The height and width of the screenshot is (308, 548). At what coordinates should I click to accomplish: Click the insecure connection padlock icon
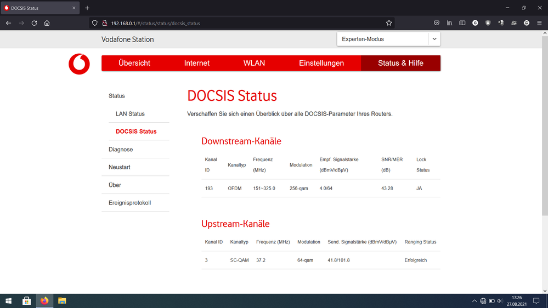(x=104, y=23)
